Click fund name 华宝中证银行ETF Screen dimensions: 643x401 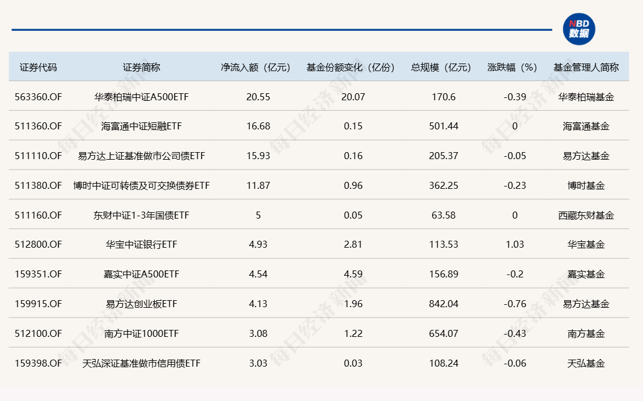click(142, 245)
